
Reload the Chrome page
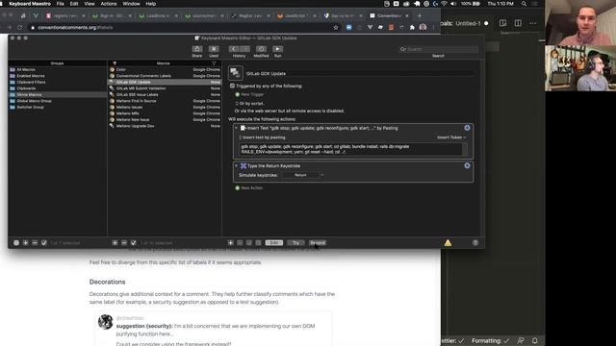click(x=19, y=28)
